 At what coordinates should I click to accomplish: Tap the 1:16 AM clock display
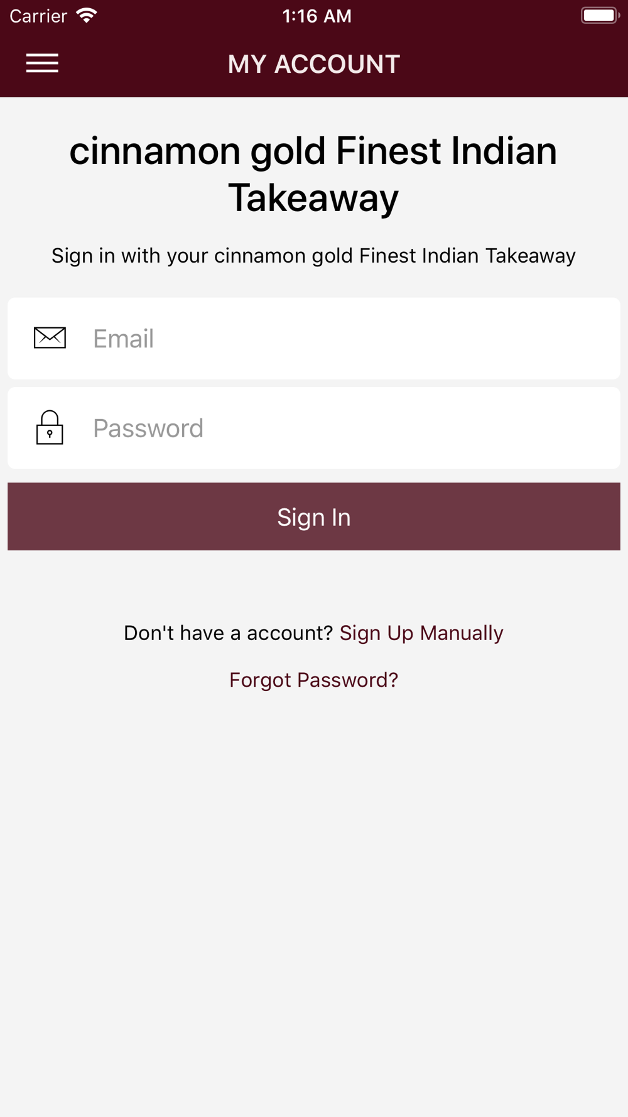point(317,16)
